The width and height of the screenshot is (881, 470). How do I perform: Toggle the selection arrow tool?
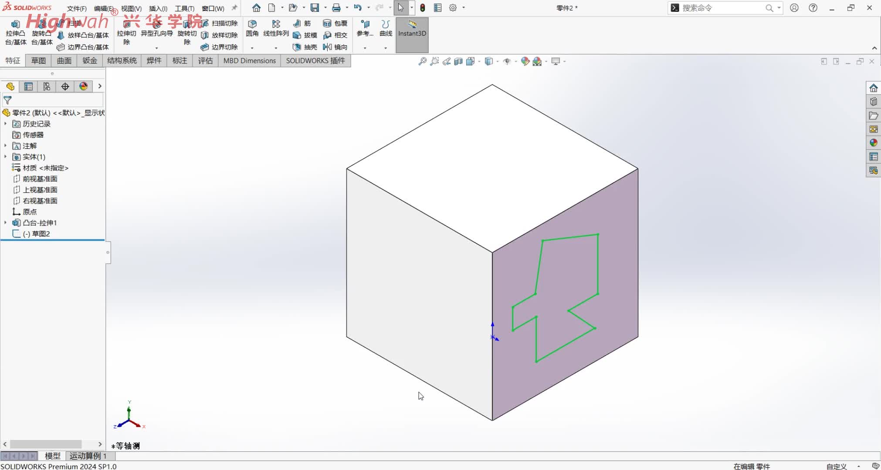[400, 8]
